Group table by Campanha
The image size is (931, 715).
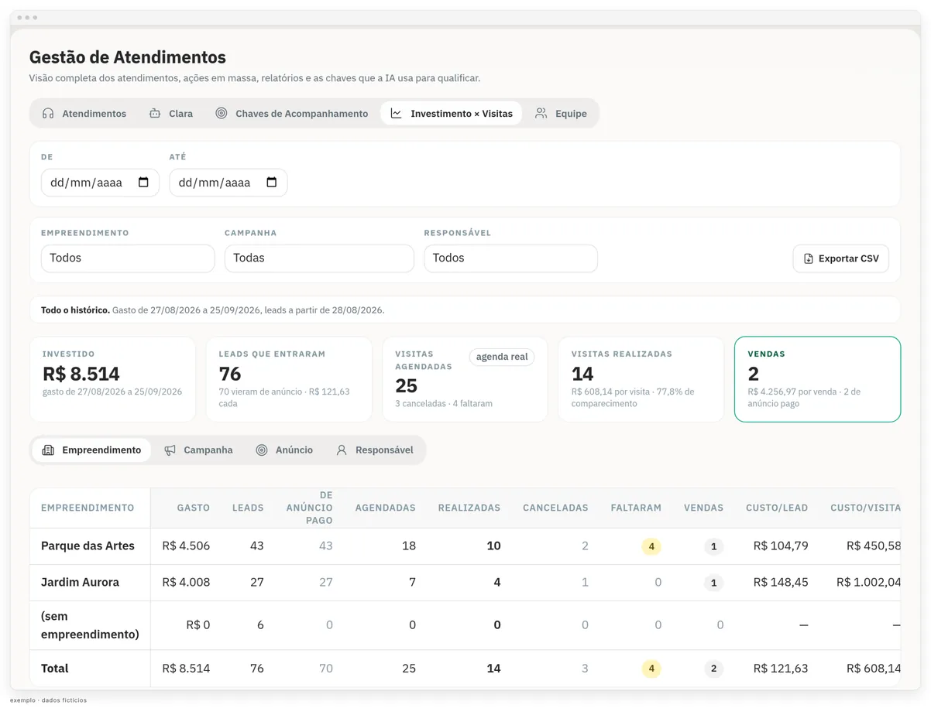click(x=198, y=450)
